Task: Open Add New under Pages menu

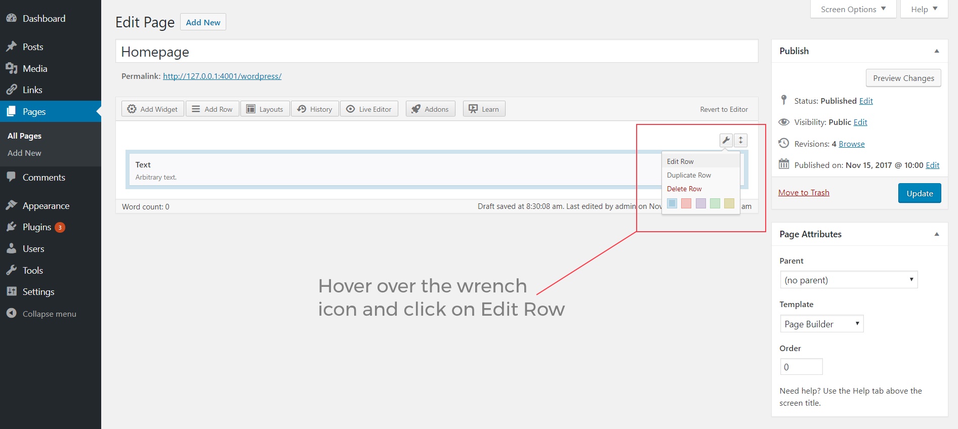Action: 24,153
